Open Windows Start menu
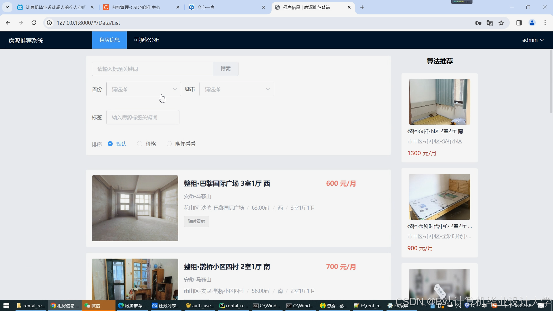This screenshot has height=311, width=553. coord(6,306)
